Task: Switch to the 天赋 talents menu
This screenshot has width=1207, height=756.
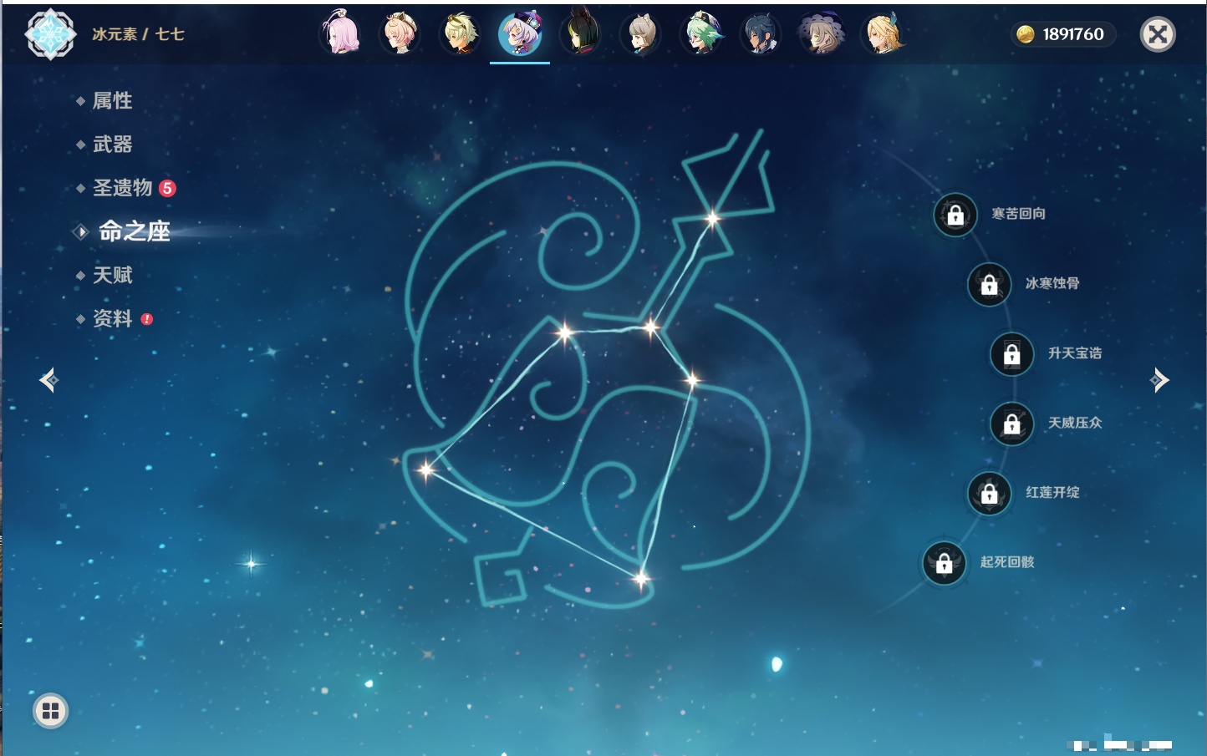Action: tap(112, 275)
